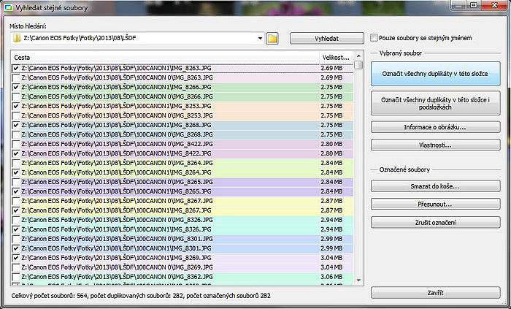
Task: Click 'Označit všechny duplikáty v této složce'
Action: (x=435, y=74)
